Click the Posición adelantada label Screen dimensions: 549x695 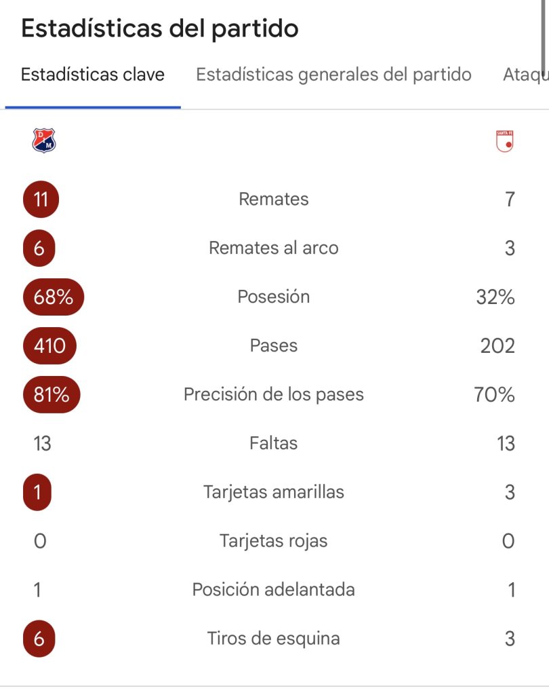point(274,590)
